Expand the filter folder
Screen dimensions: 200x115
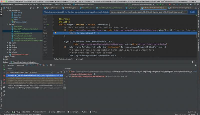pos(8,45)
